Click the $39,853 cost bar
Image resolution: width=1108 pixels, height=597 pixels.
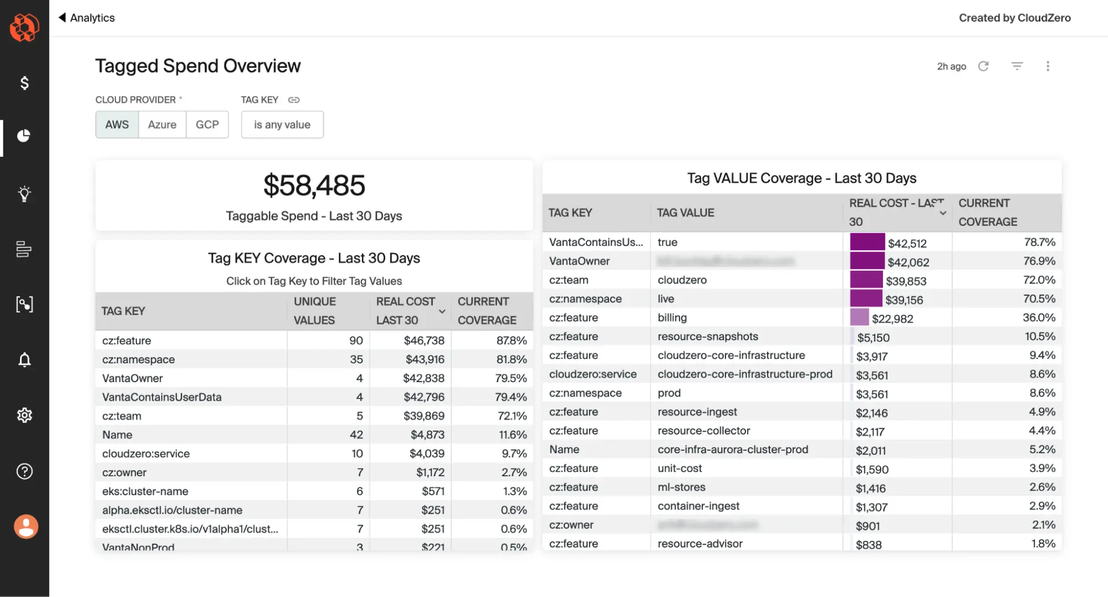tap(866, 280)
